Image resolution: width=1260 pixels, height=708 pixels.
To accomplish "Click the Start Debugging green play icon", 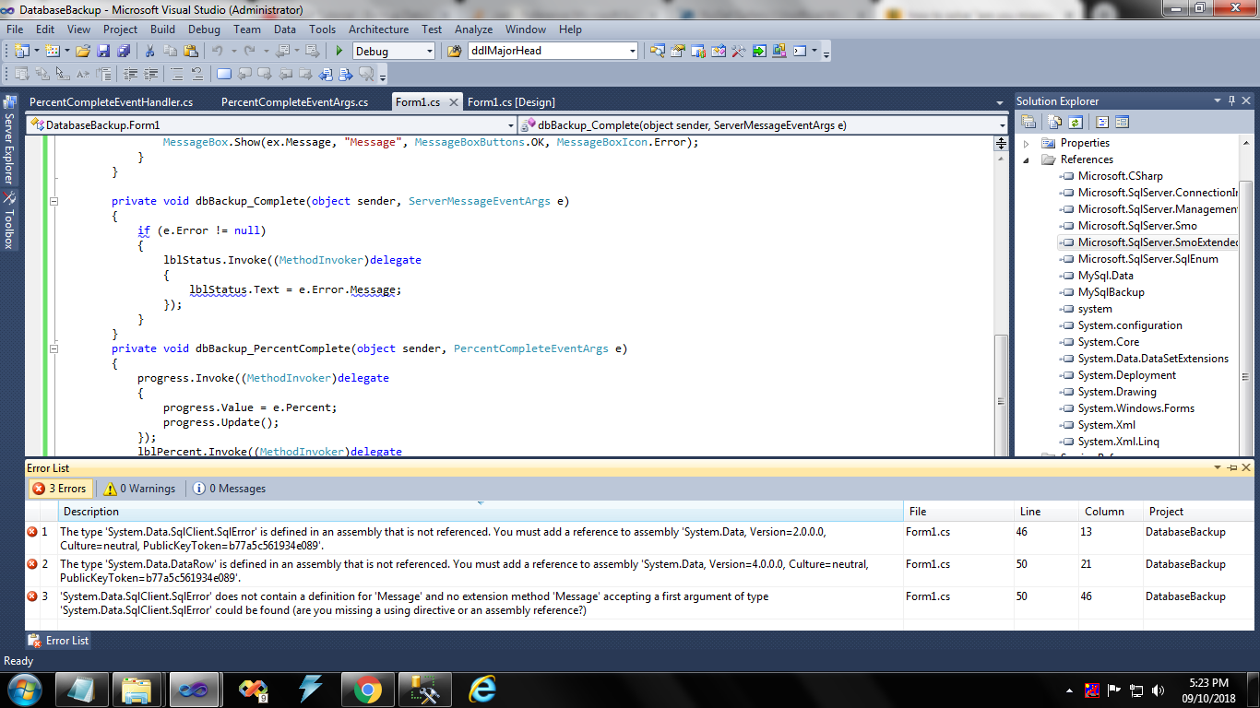I will 339,52.
